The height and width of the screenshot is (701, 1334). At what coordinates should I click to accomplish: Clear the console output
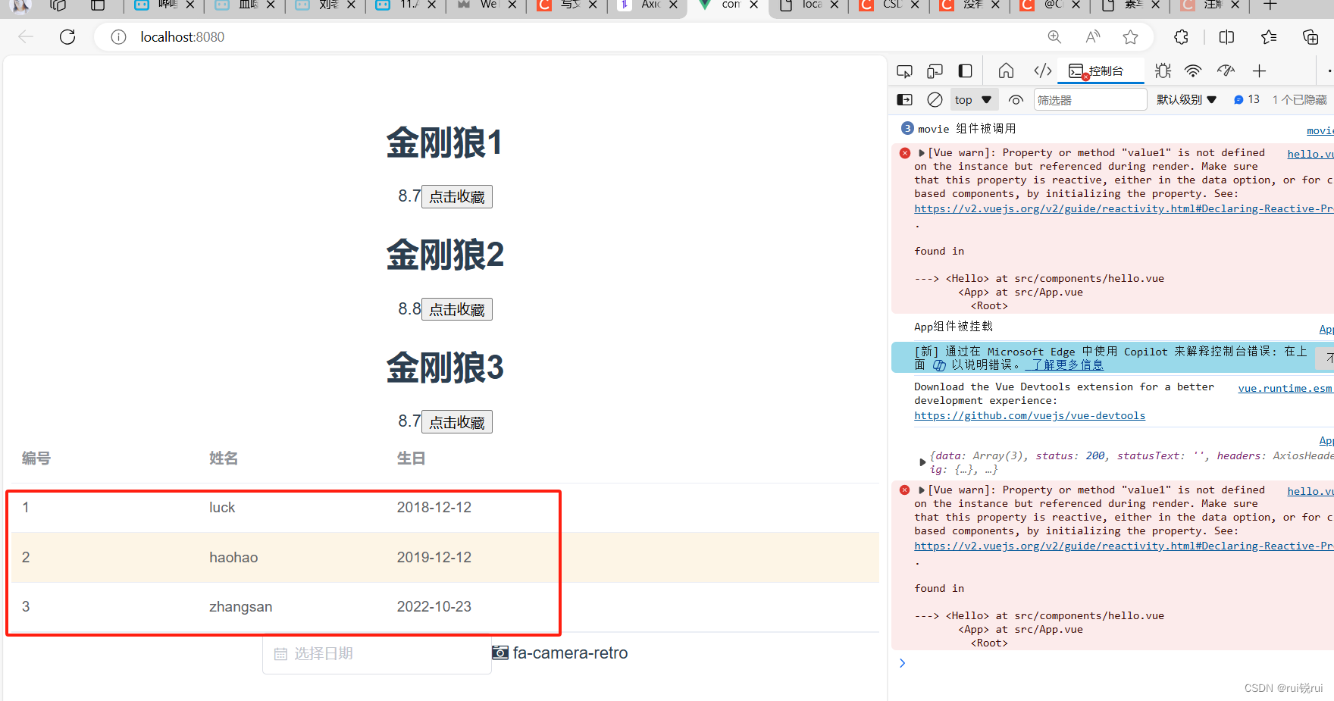[x=935, y=99]
